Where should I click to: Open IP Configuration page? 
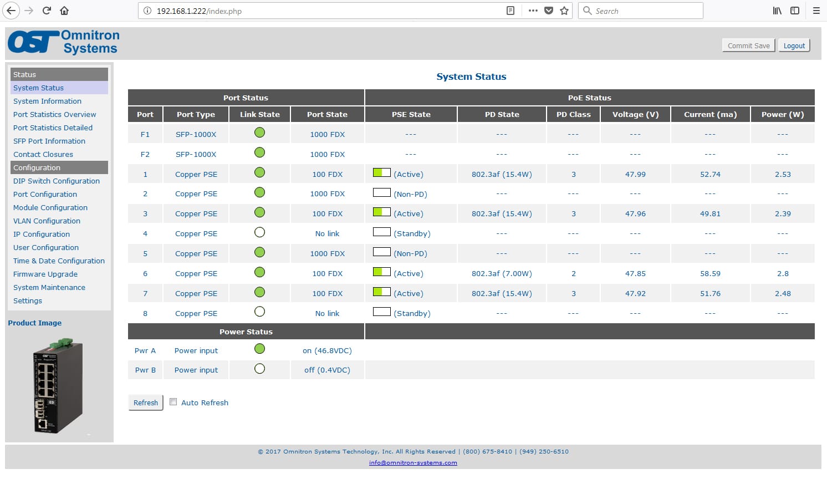coord(42,234)
